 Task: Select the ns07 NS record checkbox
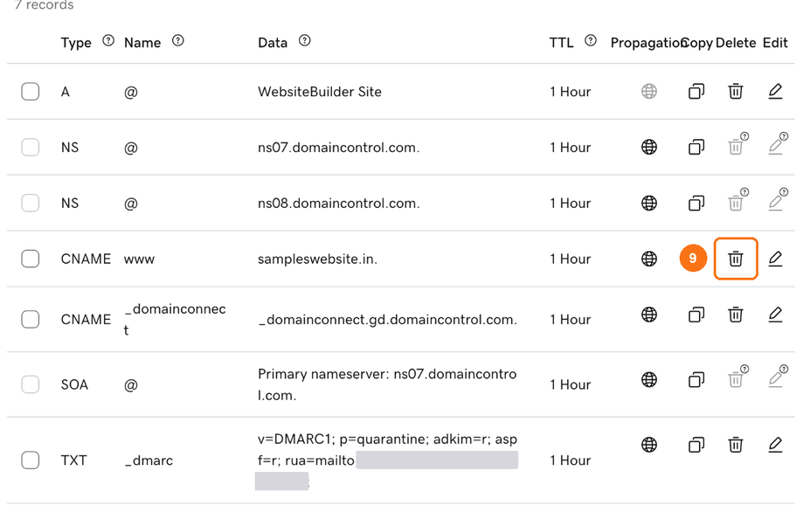tap(31, 147)
